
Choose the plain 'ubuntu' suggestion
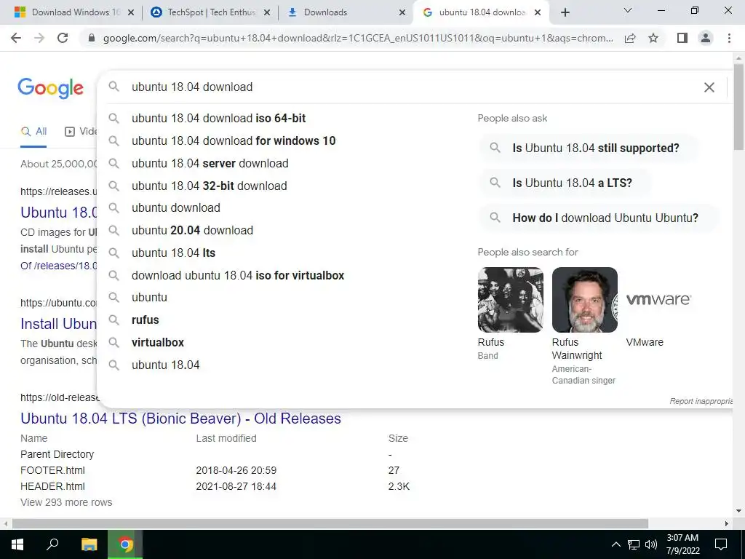(149, 298)
